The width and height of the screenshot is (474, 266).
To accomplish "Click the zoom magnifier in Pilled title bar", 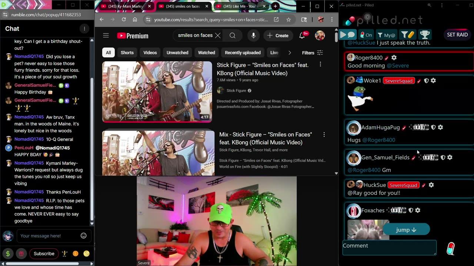I will (429, 5).
